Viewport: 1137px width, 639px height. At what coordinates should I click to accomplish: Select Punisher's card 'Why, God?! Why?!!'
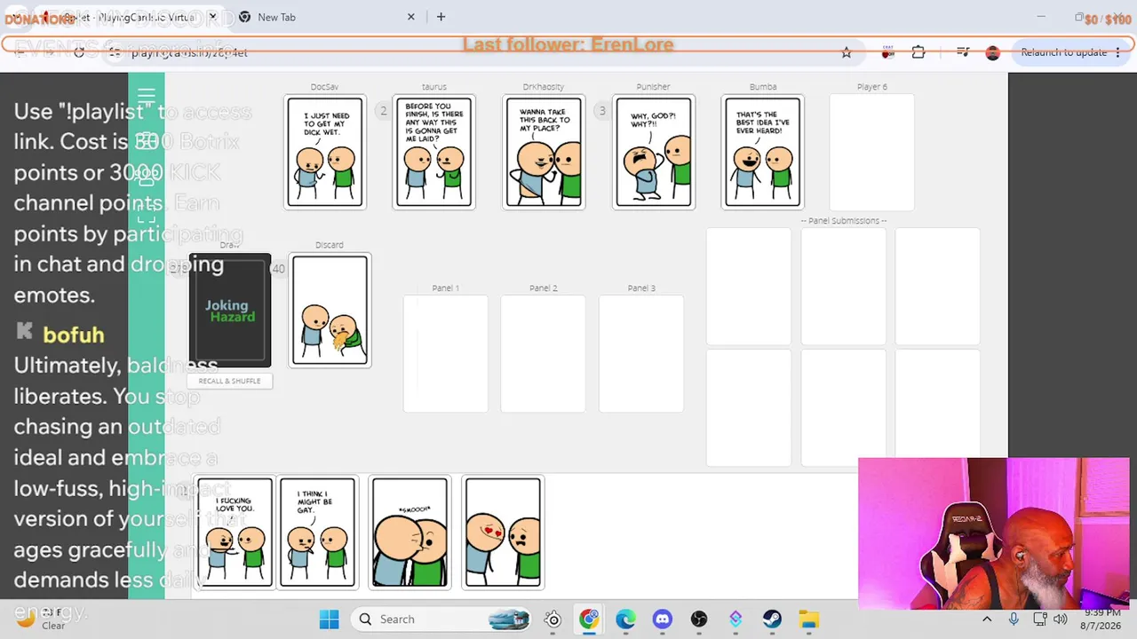[x=653, y=152]
